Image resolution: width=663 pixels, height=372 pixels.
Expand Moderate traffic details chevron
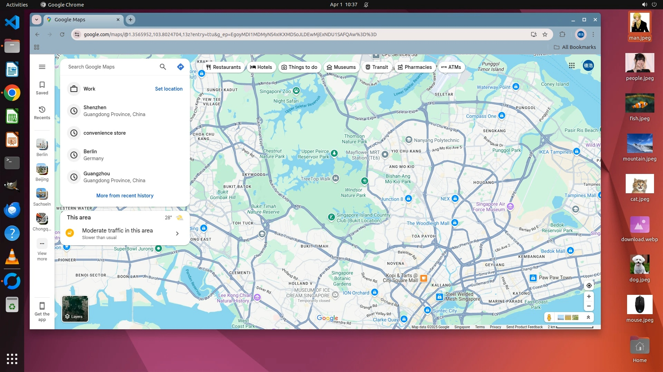tap(177, 234)
